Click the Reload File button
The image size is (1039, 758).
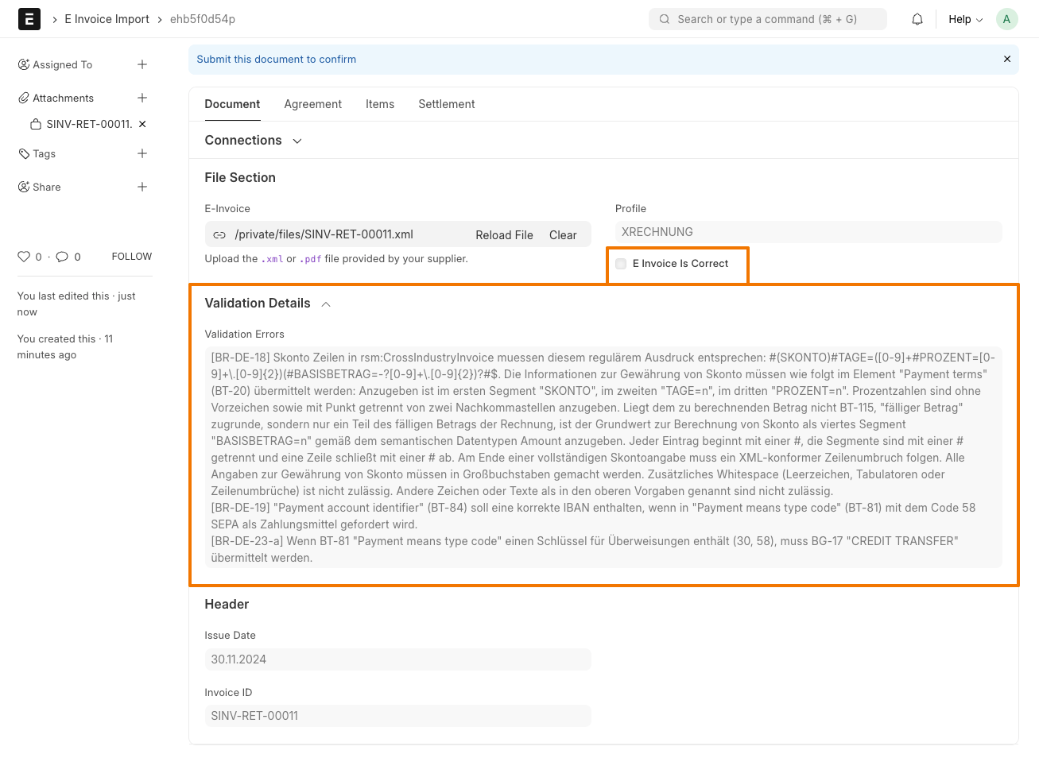tap(504, 235)
